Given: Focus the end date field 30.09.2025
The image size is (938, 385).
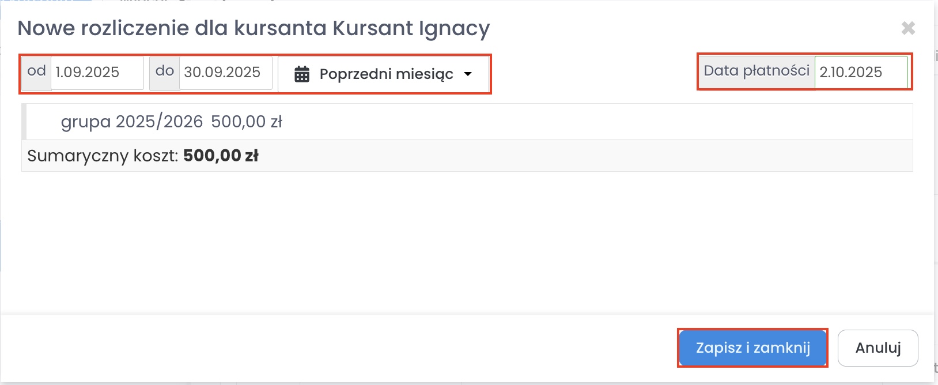Looking at the screenshot, I should pos(225,73).
